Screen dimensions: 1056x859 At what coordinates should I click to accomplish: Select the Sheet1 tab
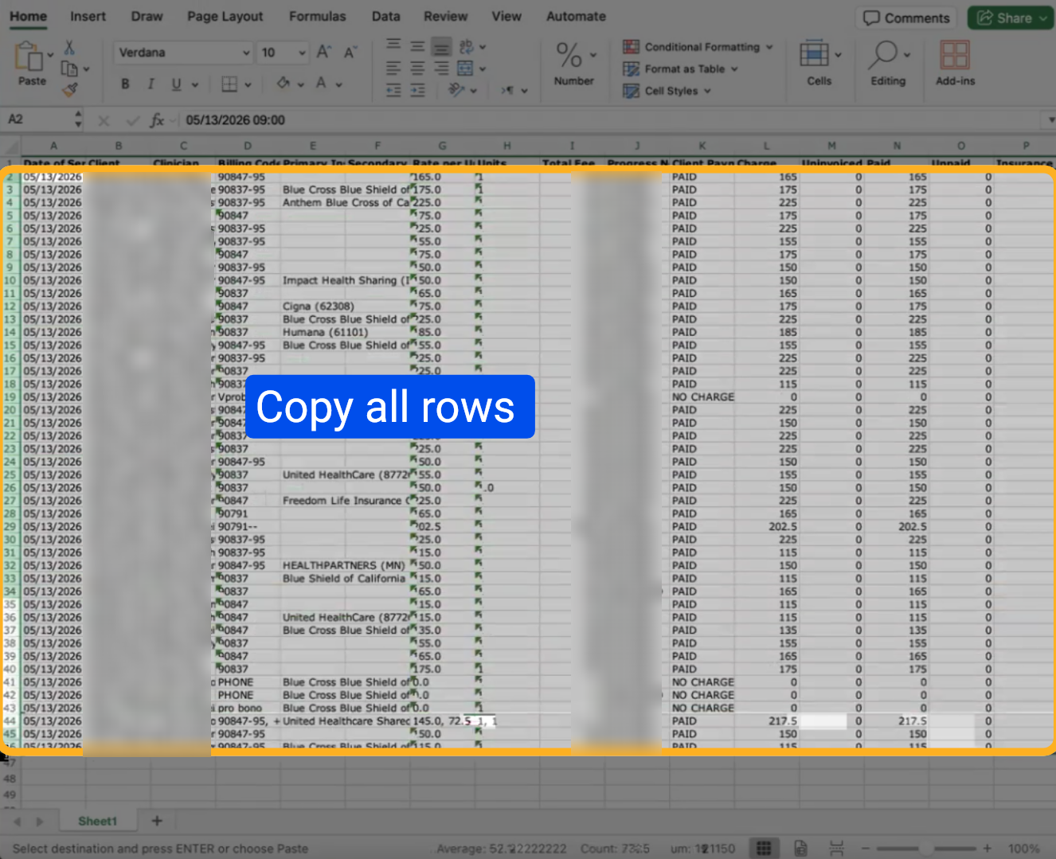tap(97, 821)
